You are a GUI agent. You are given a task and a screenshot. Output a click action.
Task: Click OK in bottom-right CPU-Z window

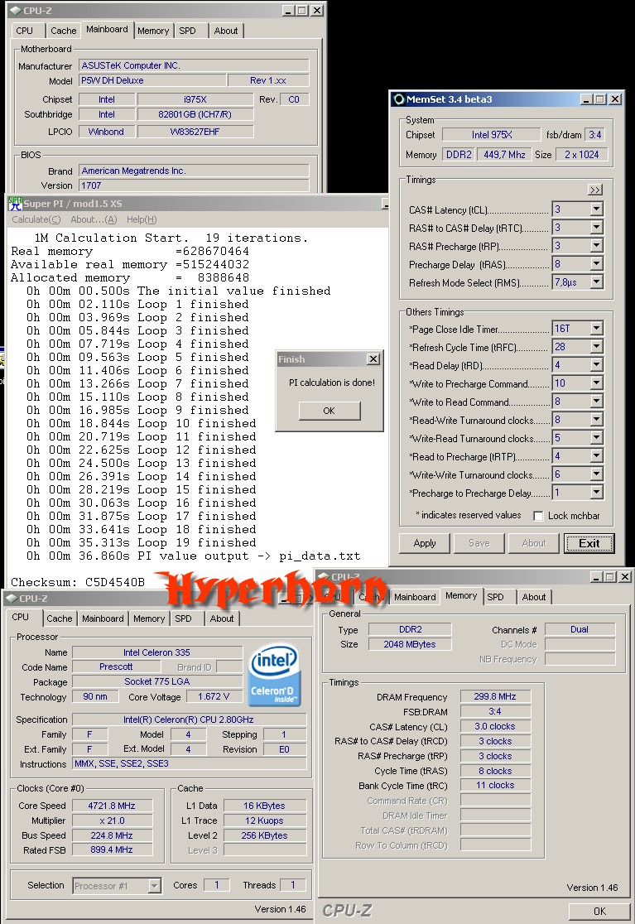(599, 911)
